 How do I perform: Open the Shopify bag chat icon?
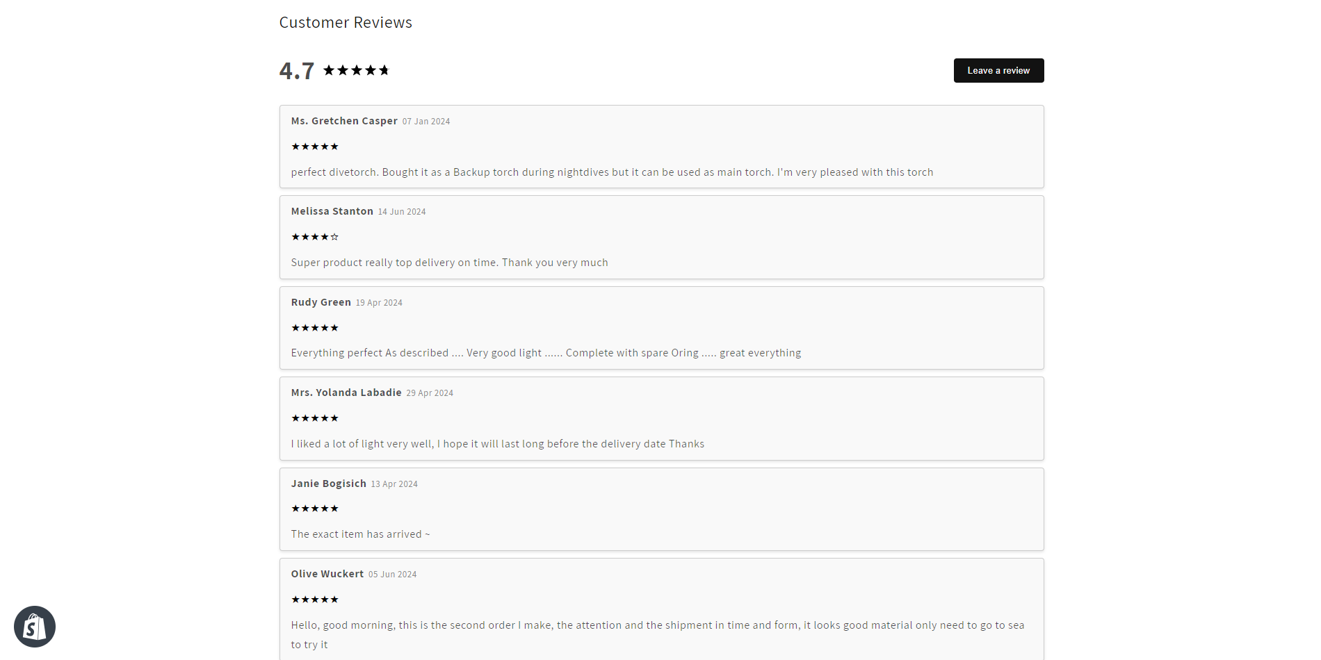click(35, 627)
